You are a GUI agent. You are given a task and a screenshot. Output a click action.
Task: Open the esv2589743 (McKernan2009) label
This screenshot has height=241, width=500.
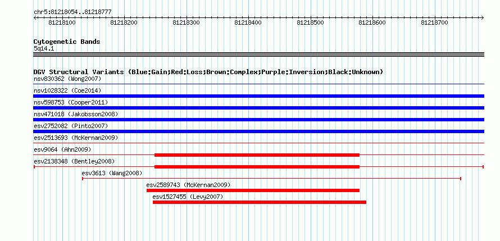188,185
